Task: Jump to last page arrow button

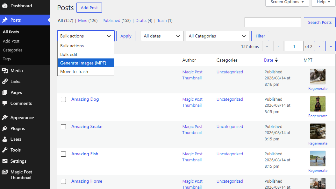Action: coord(331,46)
